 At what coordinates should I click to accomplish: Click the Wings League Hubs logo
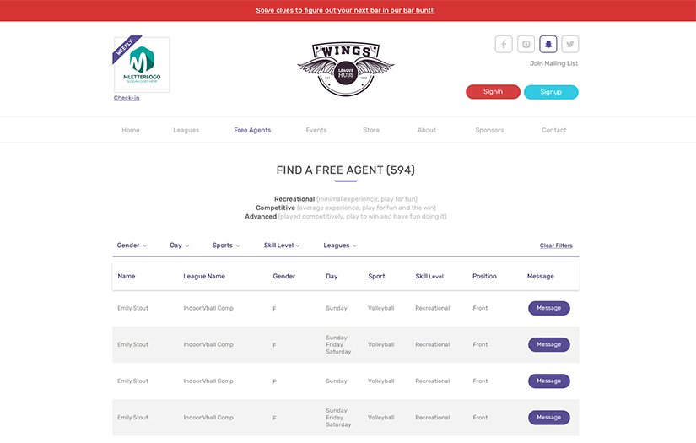pyautogui.click(x=346, y=69)
